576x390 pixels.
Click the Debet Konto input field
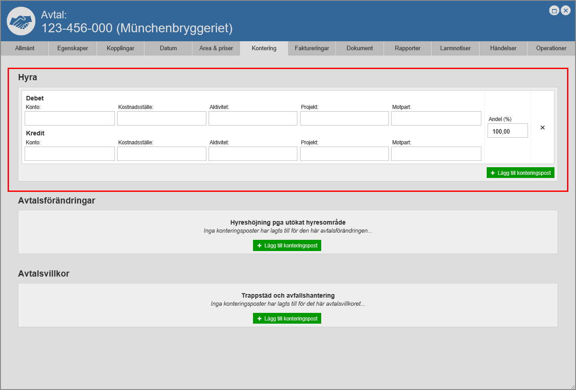click(70, 118)
